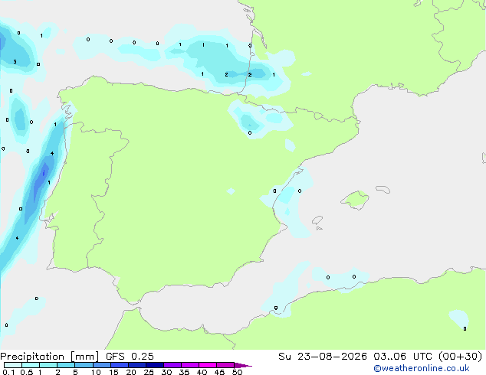Click legend label "25" under the color bar

(149, 372)
